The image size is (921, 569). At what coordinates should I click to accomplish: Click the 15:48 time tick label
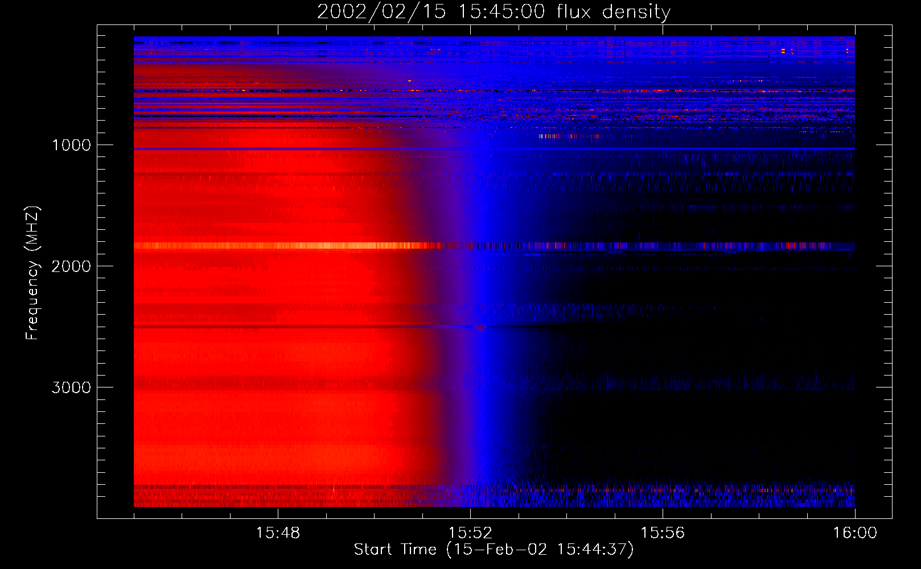point(278,533)
